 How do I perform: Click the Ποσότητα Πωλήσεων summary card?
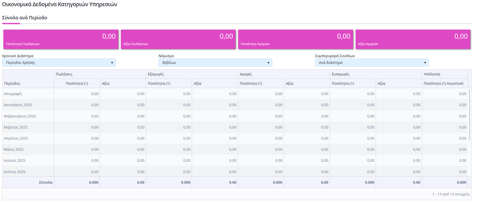point(61,39)
